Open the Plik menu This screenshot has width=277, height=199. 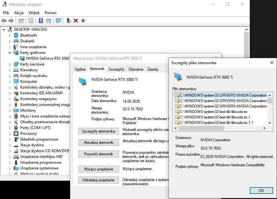tap(6, 13)
